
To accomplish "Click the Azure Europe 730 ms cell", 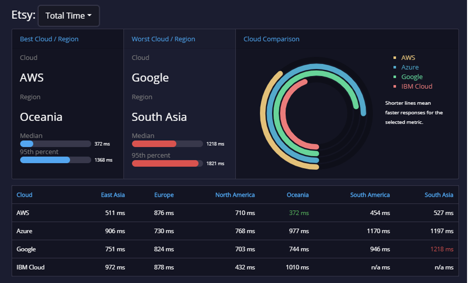I will pyautogui.click(x=164, y=231).
